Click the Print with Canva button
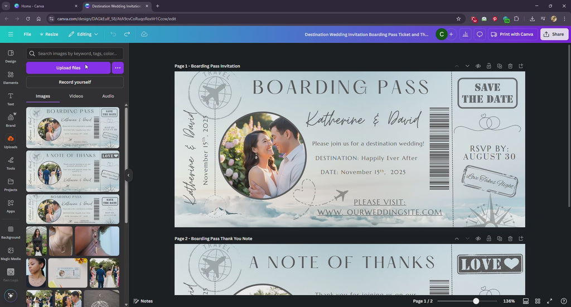Image resolution: width=571 pixels, height=307 pixels. (x=512, y=34)
